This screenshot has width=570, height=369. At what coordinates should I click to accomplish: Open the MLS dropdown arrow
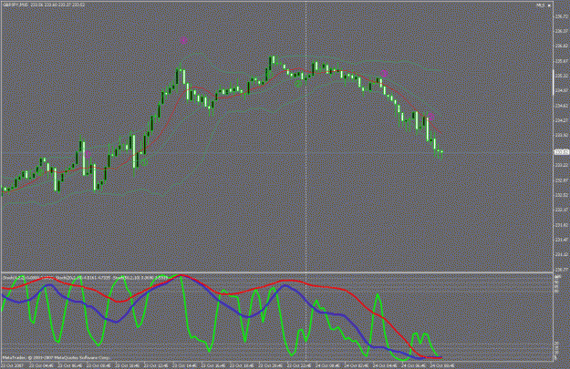[549, 5]
